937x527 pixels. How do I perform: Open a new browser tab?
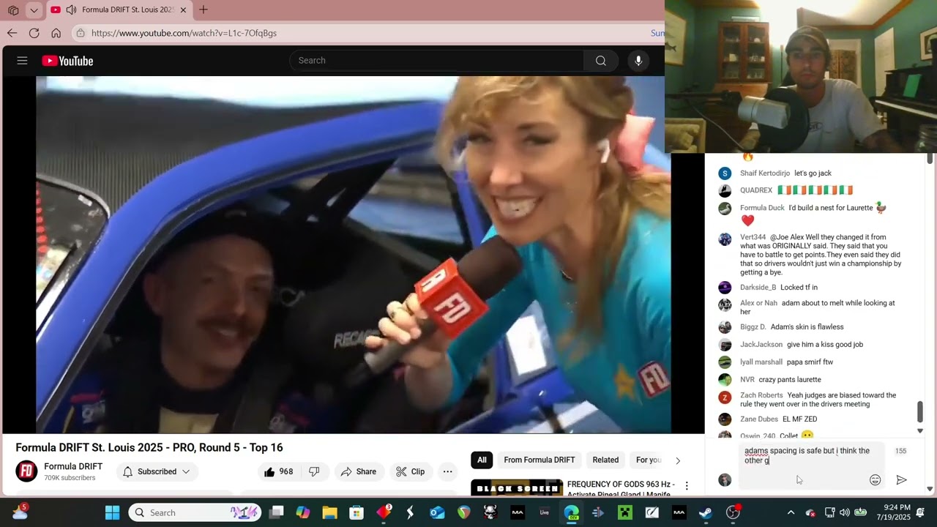[204, 10]
